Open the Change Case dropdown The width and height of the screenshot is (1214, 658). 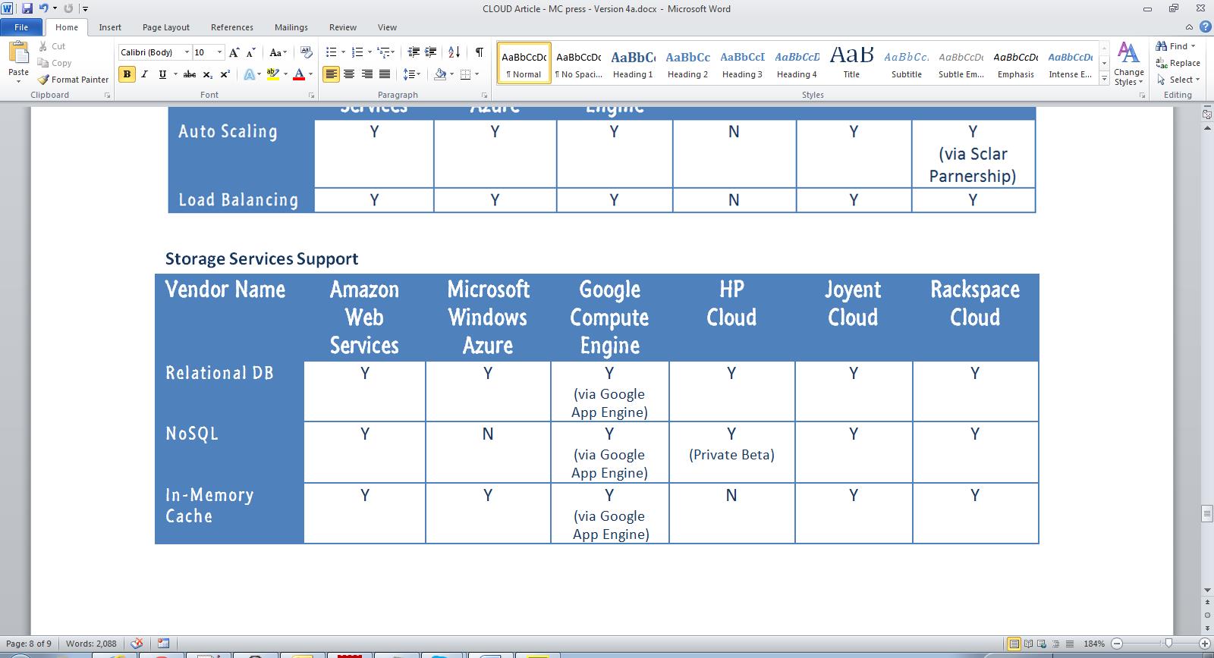[278, 52]
